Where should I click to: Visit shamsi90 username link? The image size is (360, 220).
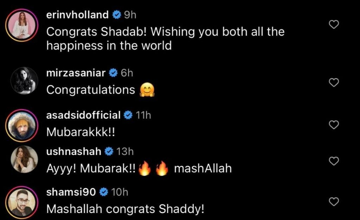(72, 192)
